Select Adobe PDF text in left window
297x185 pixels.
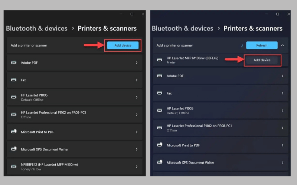29,63
